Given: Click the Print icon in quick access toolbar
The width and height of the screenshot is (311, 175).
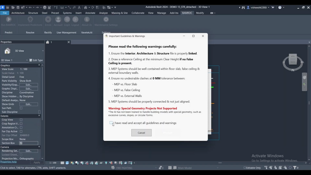Looking at the screenshot, I should [45, 7].
